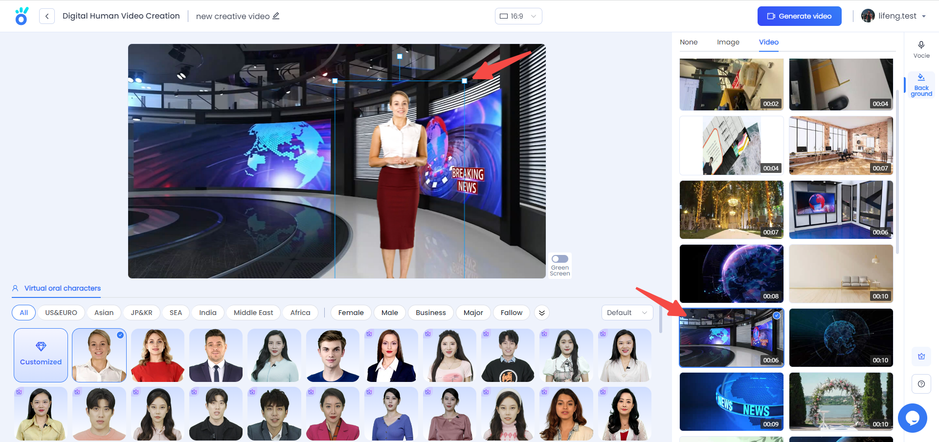Screen dimensions: 939x442
Task: Click the Generate video button
Action: (x=800, y=16)
